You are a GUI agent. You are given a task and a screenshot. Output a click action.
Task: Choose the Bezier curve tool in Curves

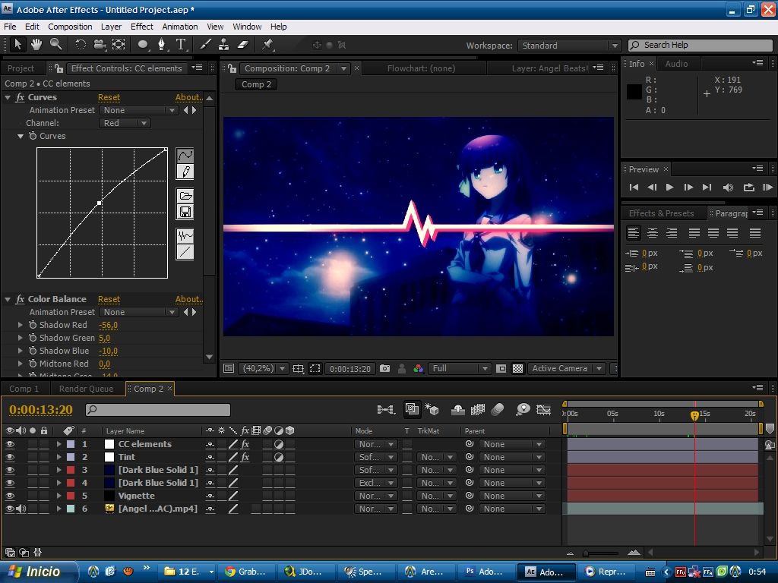pos(185,156)
